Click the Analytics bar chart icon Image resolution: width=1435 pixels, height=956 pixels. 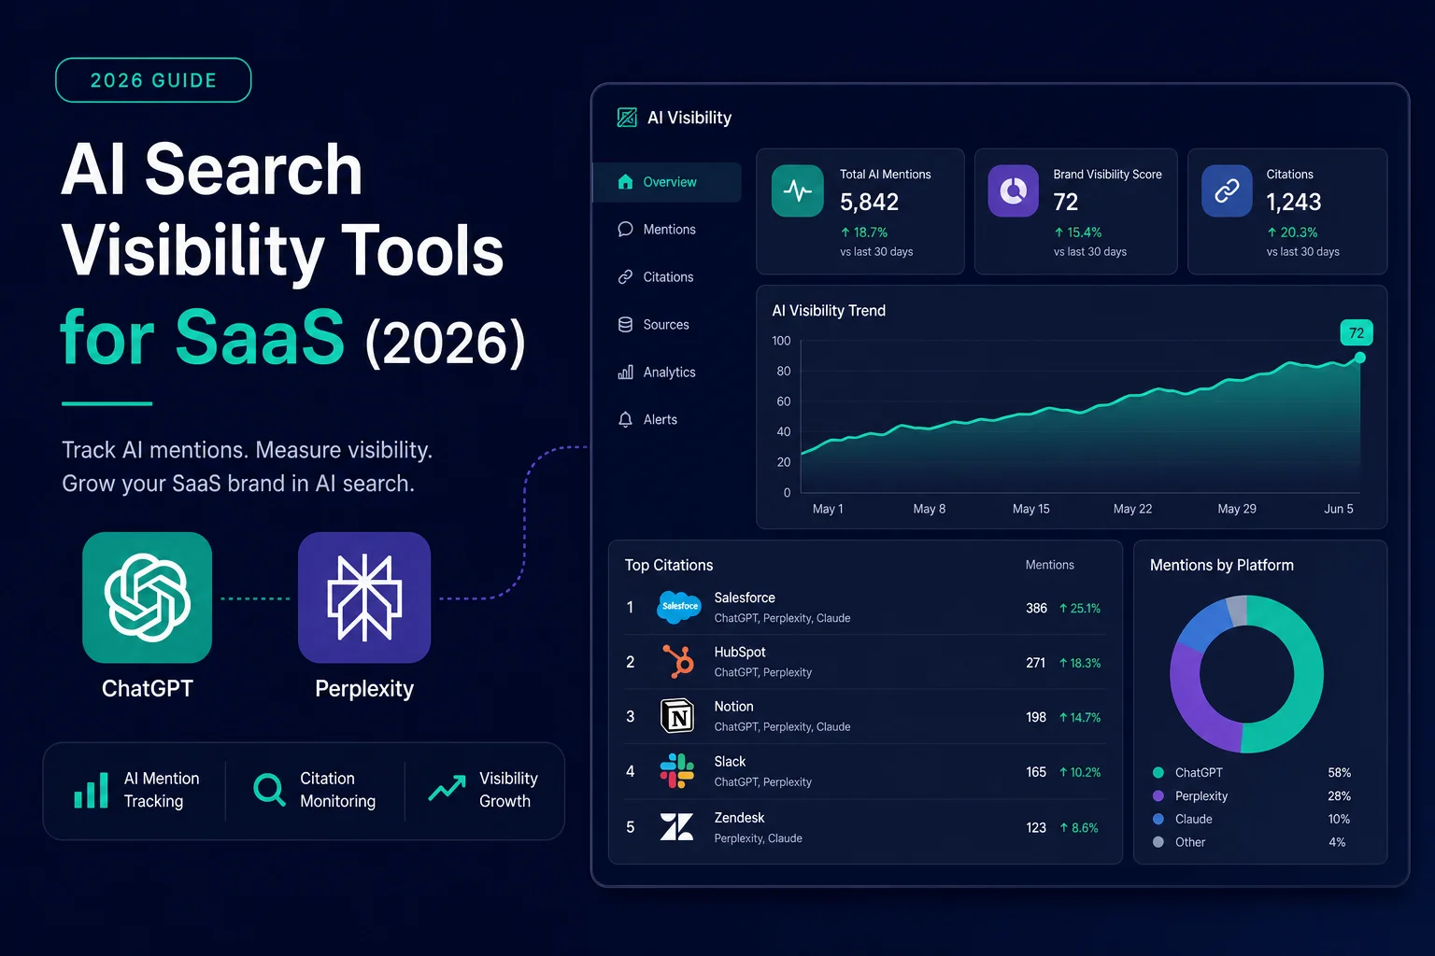pyautogui.click(x=626, y=373)
